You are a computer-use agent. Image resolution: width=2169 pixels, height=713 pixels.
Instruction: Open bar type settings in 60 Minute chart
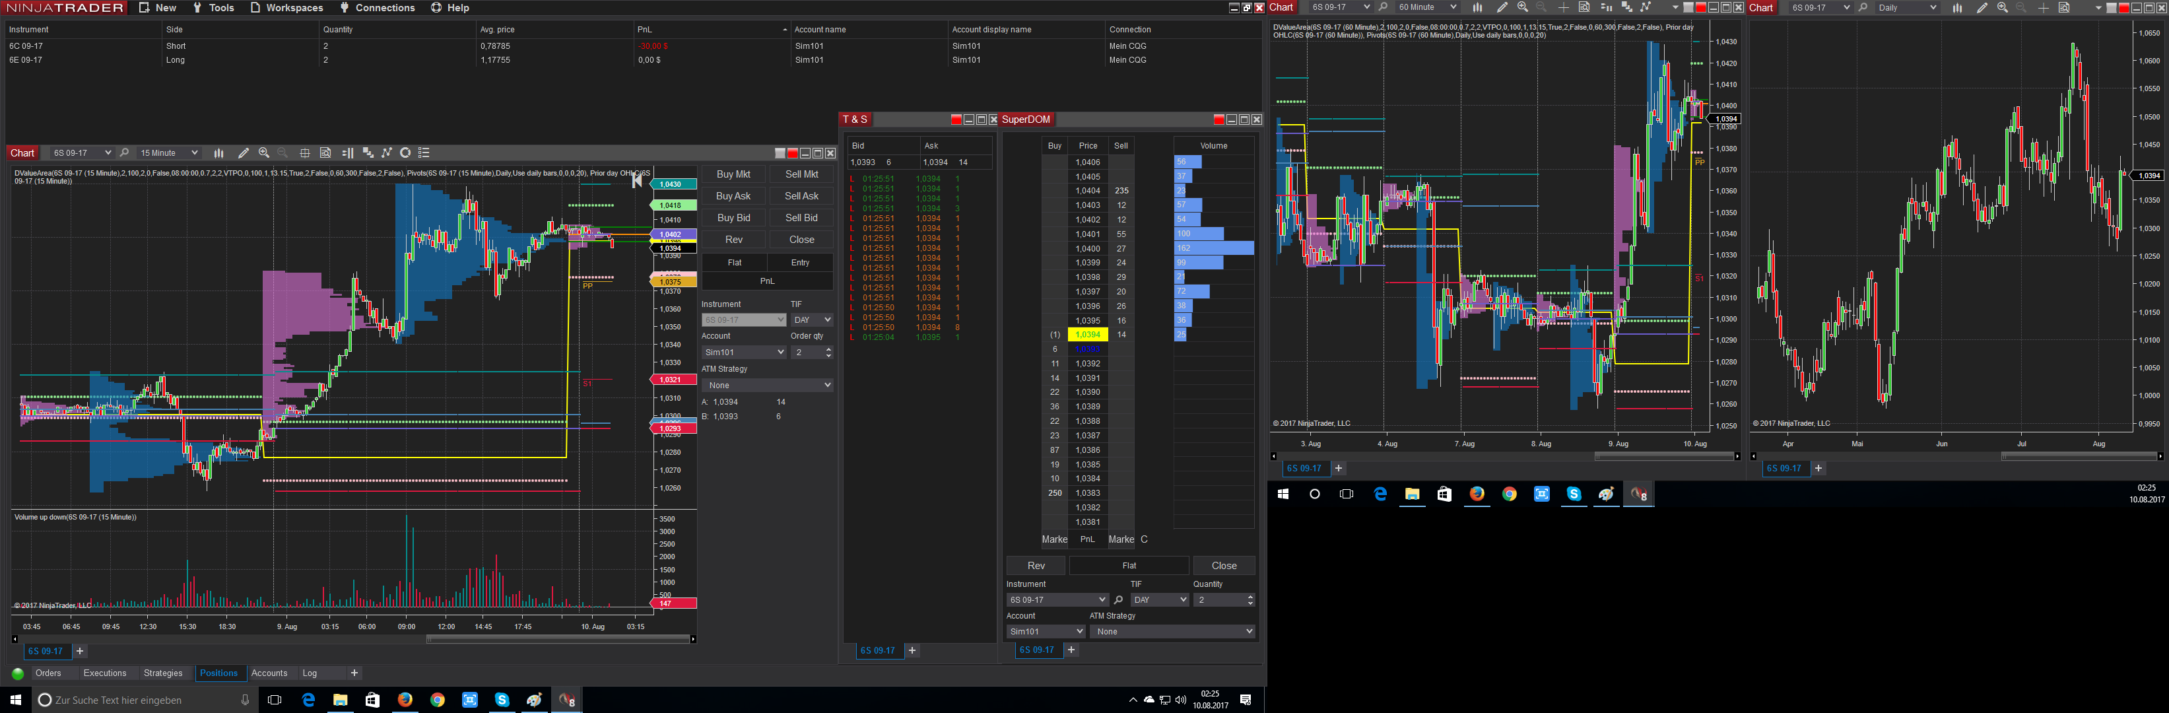pyautogui.click(x=1477, y=7)
